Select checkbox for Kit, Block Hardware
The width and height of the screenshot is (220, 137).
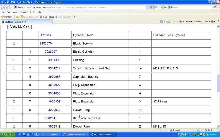tap(14, 118)
